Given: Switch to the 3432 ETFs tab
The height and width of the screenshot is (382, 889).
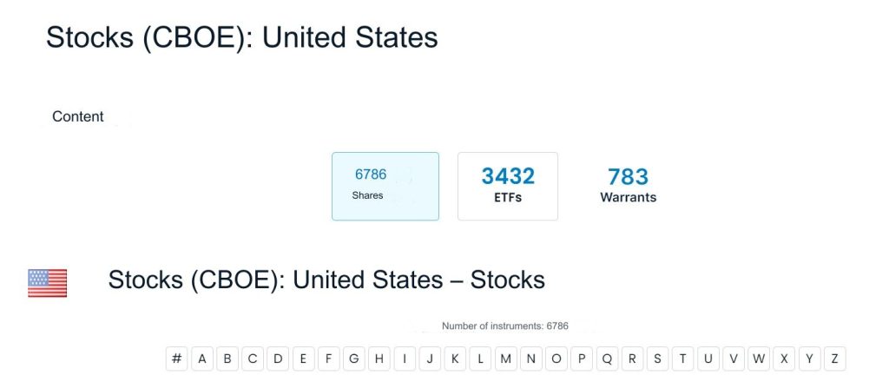Looking at the screenshot, I should [508, 186].
